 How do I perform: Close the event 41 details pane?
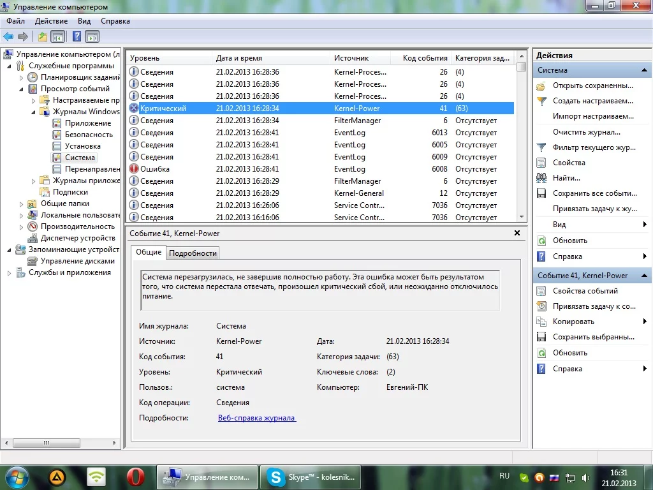point(517,233)
